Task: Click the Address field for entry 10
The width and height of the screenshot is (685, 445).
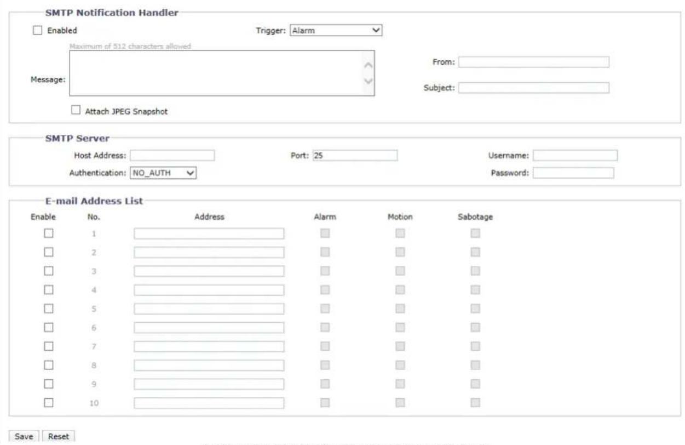Action: pos(209,403)
